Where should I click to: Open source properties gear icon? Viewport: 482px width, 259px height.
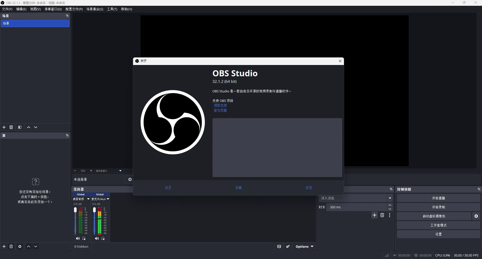point(20,246)
